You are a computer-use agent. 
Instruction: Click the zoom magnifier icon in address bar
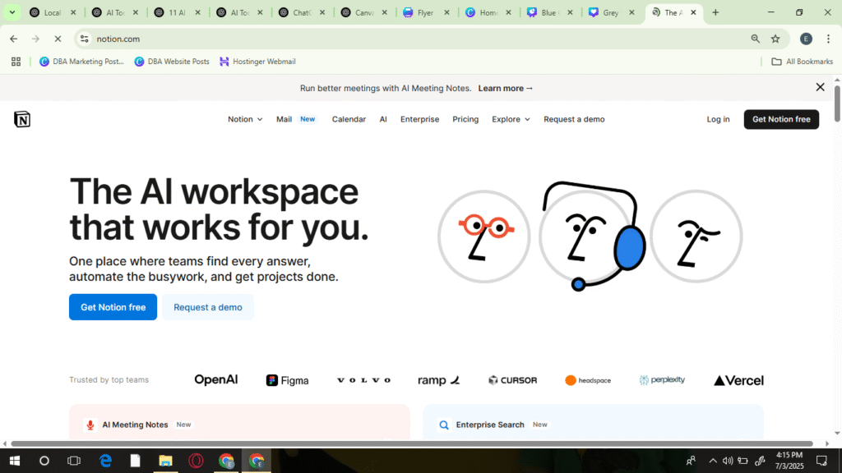click(x=755, y=39)
